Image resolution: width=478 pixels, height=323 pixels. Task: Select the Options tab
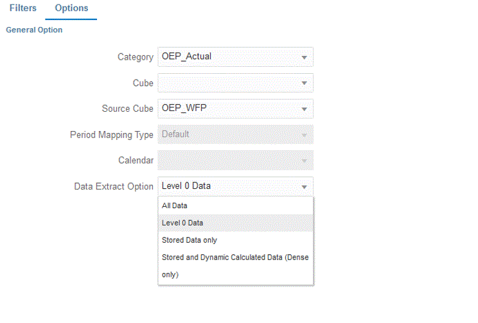coord(71,8)
